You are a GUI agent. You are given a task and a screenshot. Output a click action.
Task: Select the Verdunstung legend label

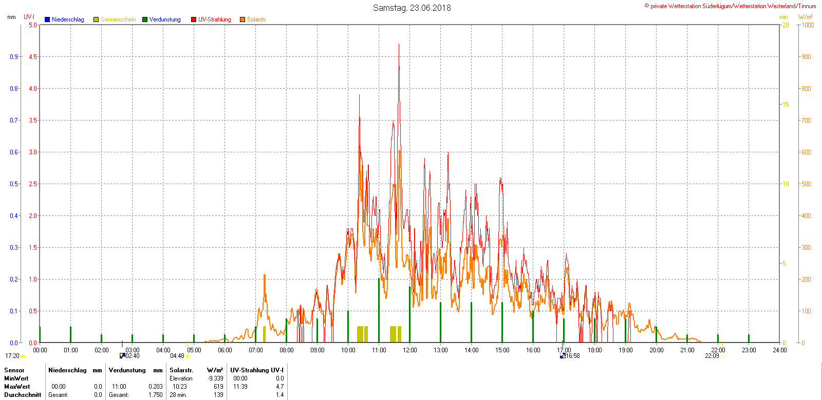165,19
